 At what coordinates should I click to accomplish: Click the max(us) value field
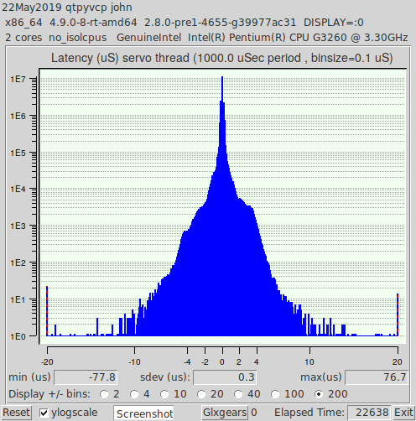pos(377,377)
